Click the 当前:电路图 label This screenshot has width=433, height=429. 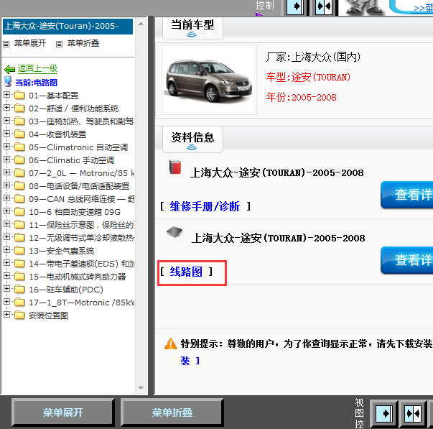click(x=36, y=83)
